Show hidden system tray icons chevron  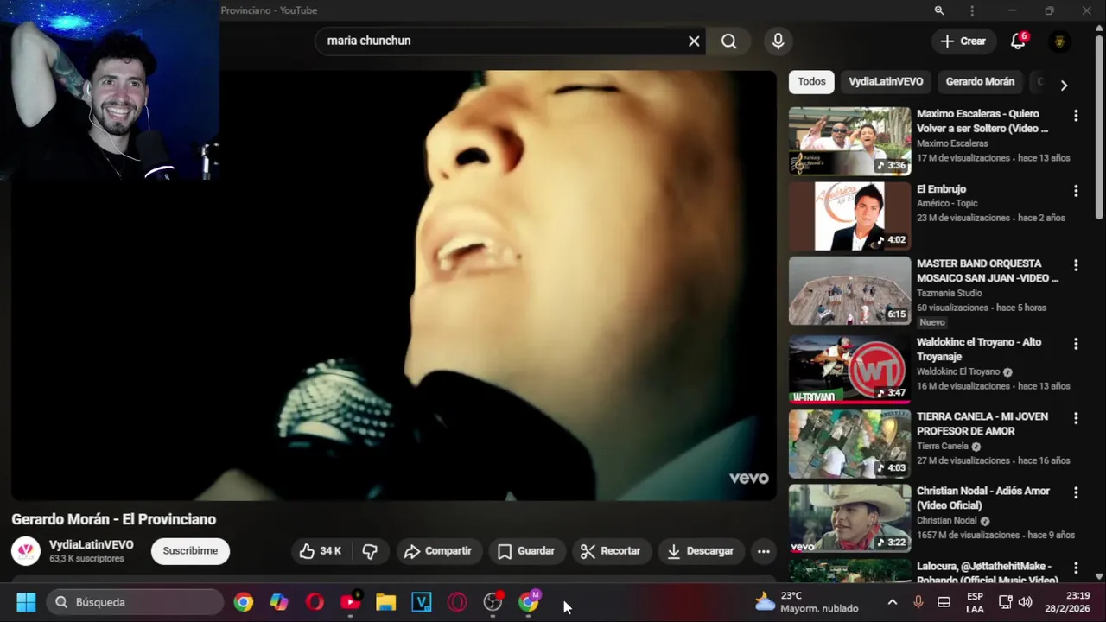[893, 602]
